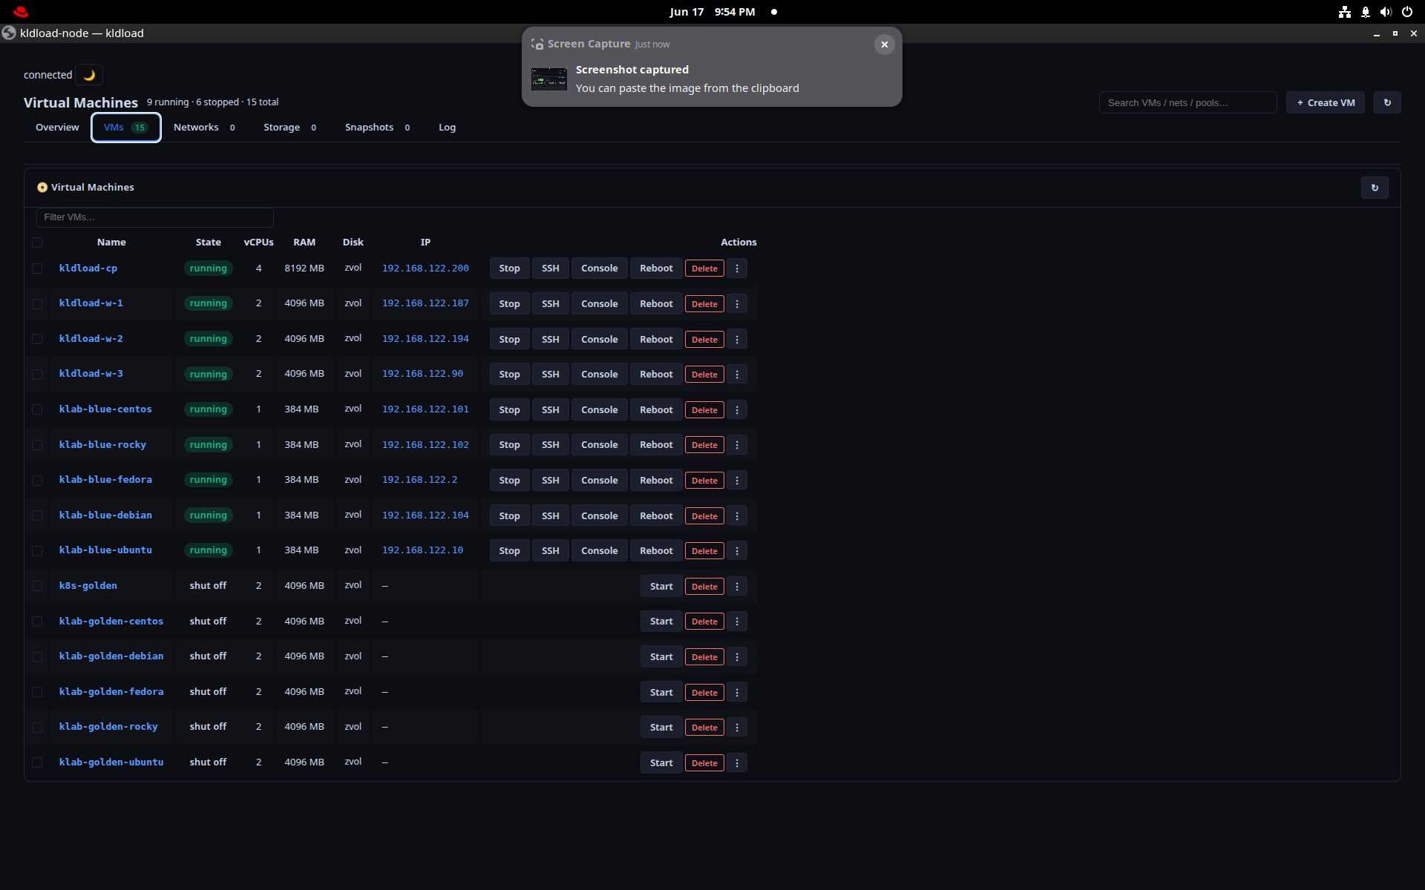Screen dimensions: 1425x890
Task: Open the screenshot thumbnail in the notification
Action: (x=549, y=79)
